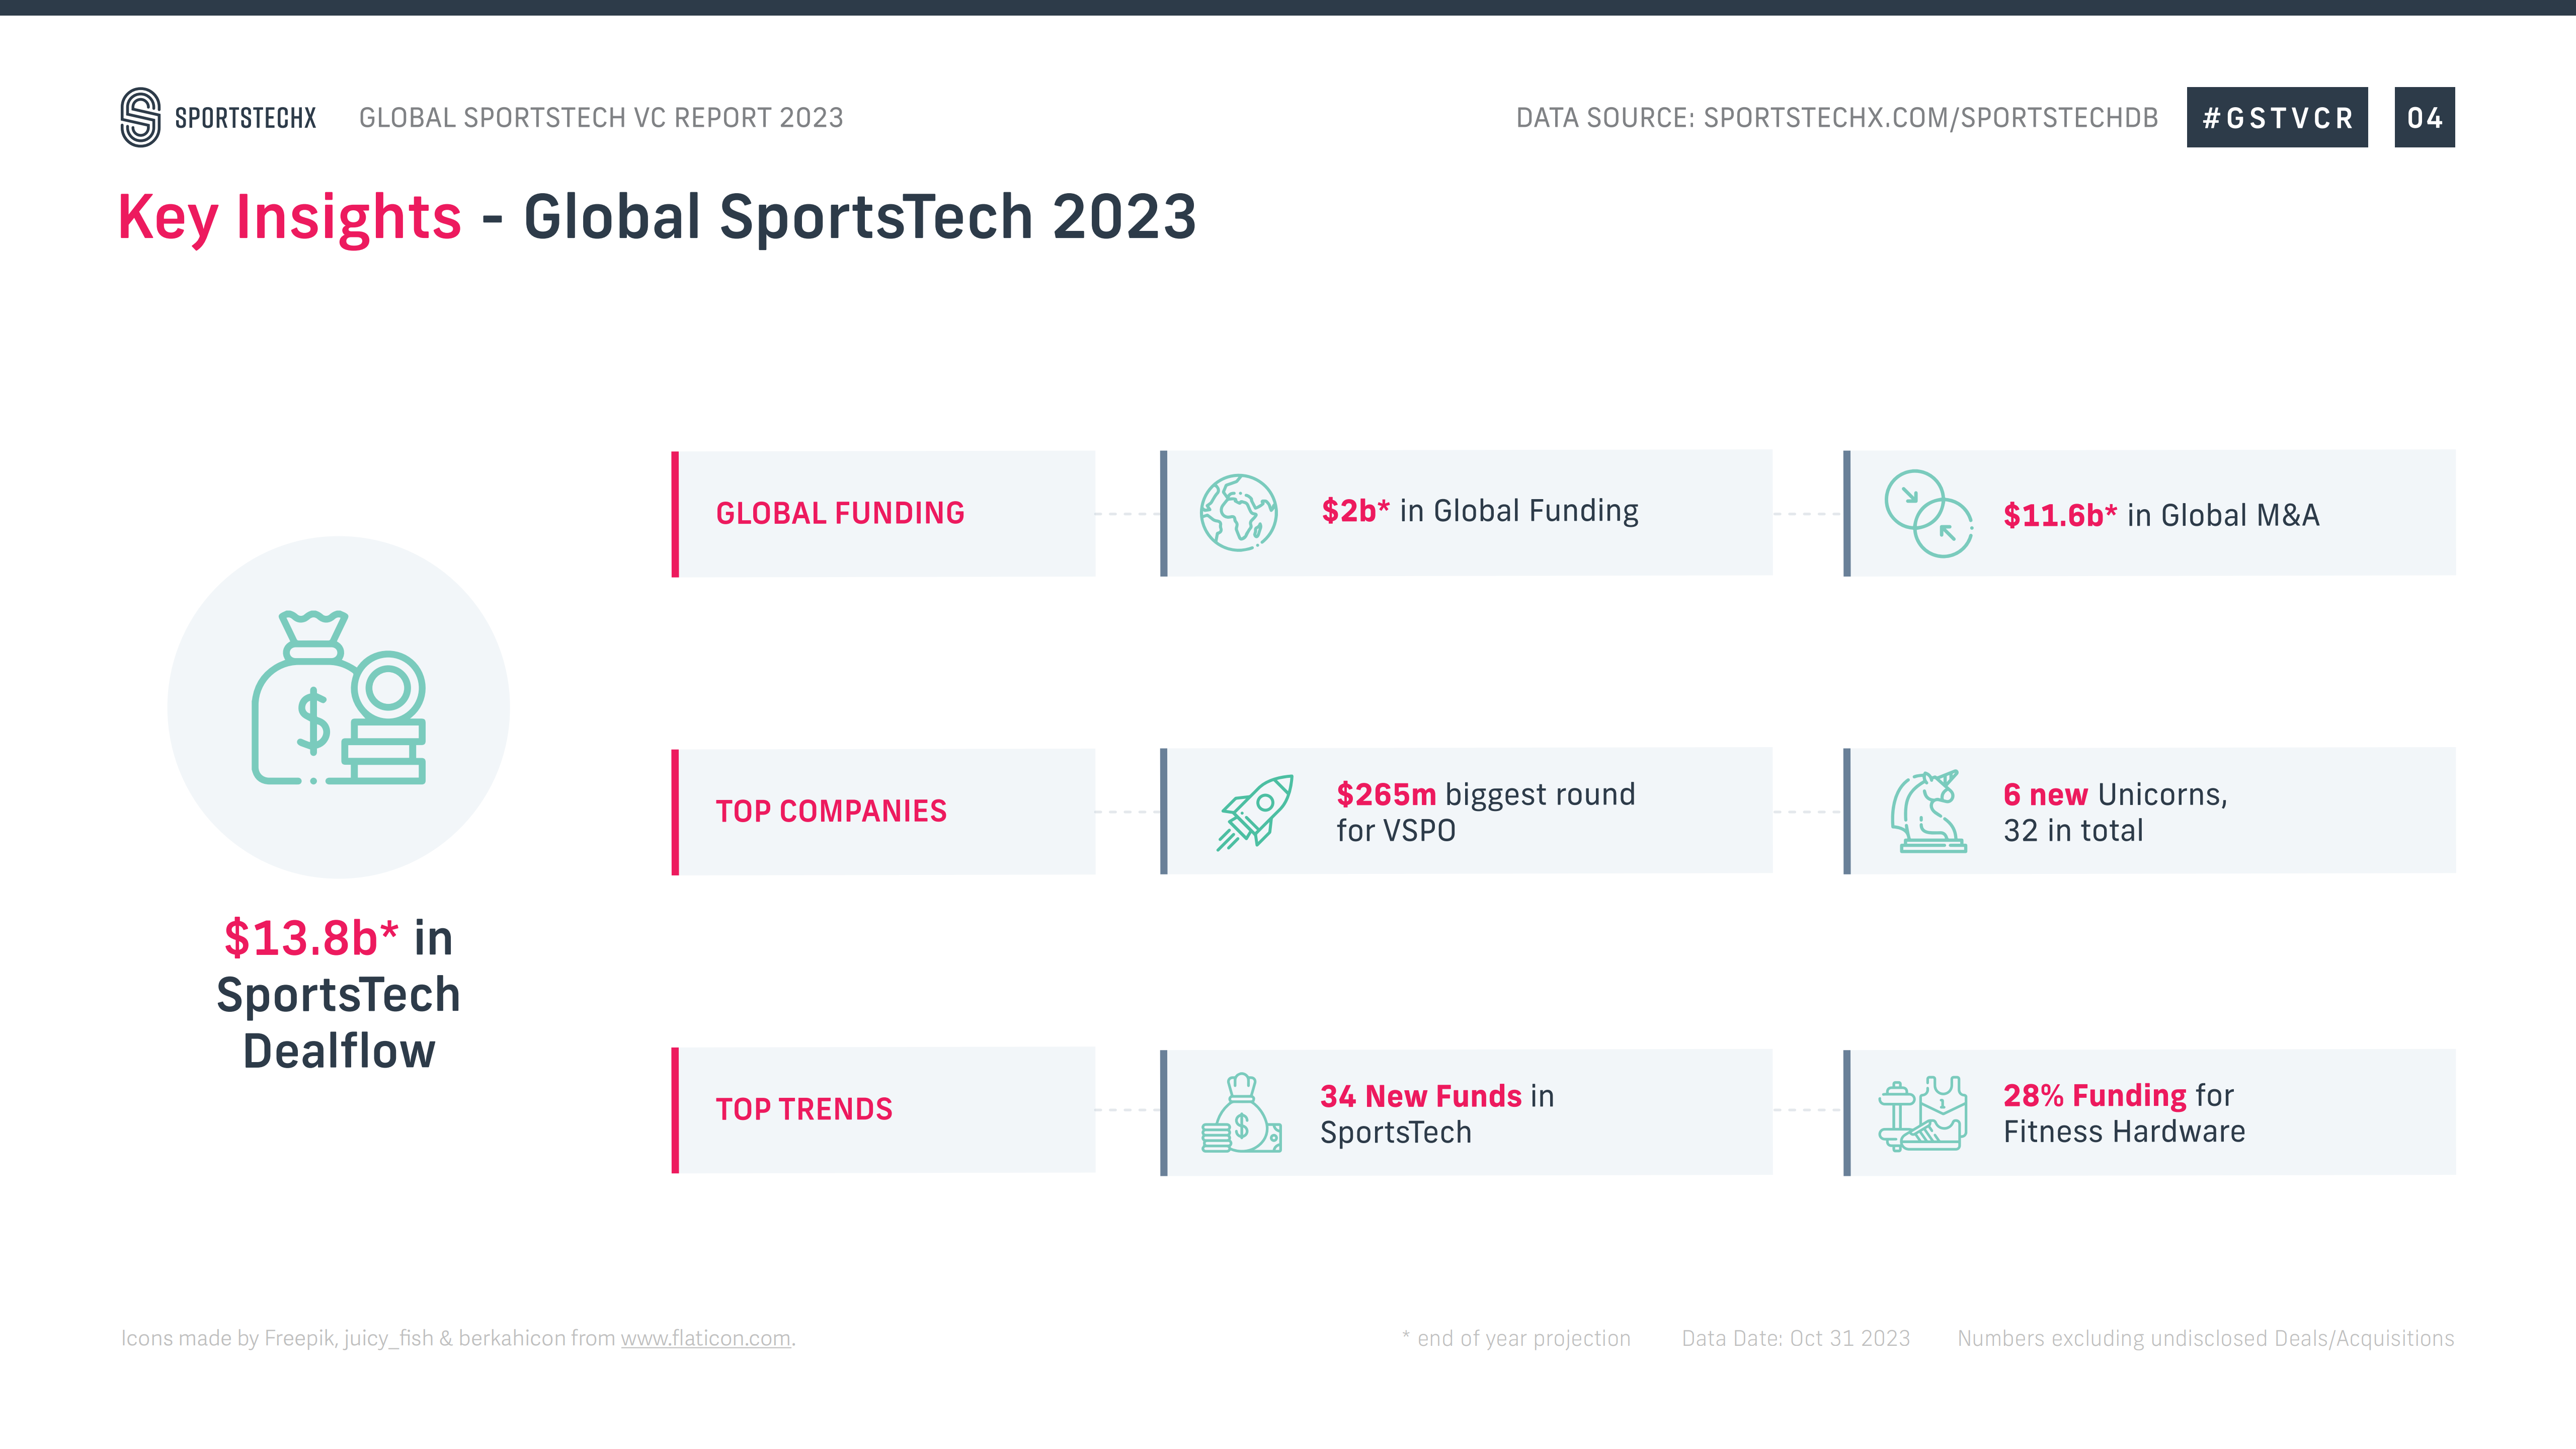
Task: Select the GLOBAL FUNDING category label
Action: [x=840, y=513]
